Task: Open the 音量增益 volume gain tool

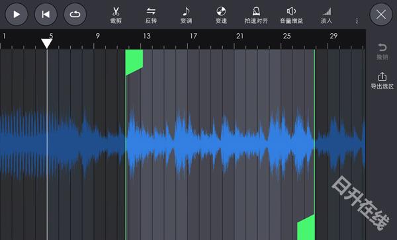Action: coord(291,15)
